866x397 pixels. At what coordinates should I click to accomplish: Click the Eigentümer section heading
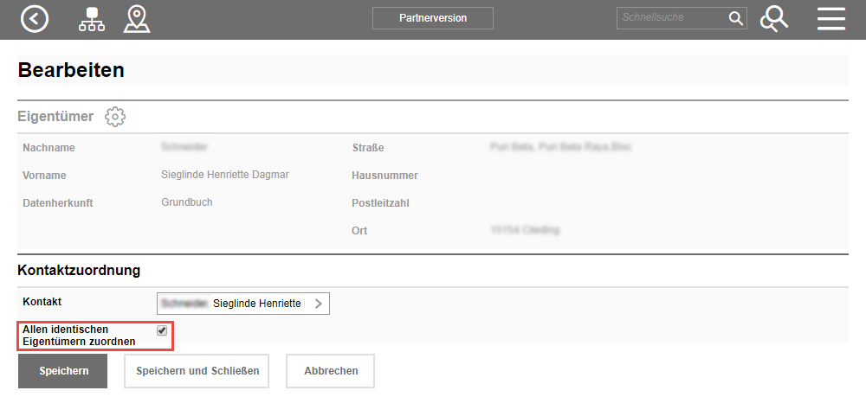pyautogui.click(x=55, y=117)
